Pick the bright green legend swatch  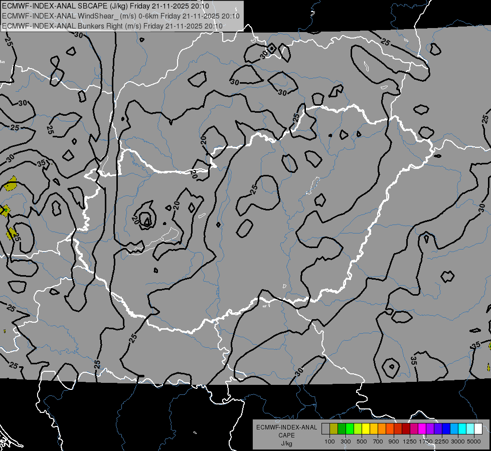pyautogui.click(x=350, y=428)
